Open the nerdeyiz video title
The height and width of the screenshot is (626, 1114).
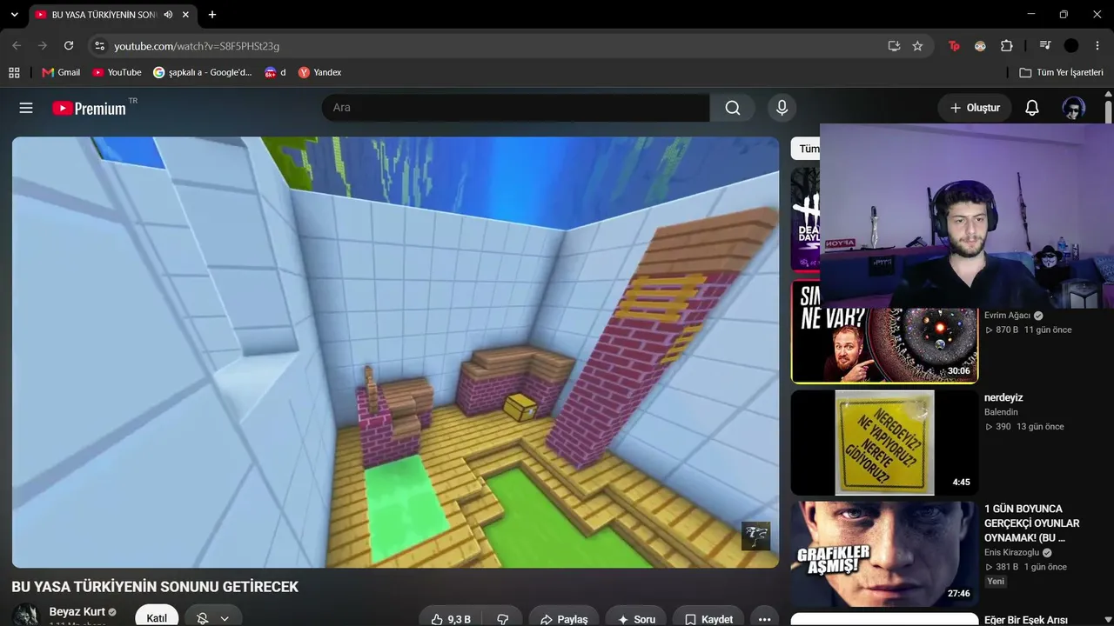click(1003, 397)
